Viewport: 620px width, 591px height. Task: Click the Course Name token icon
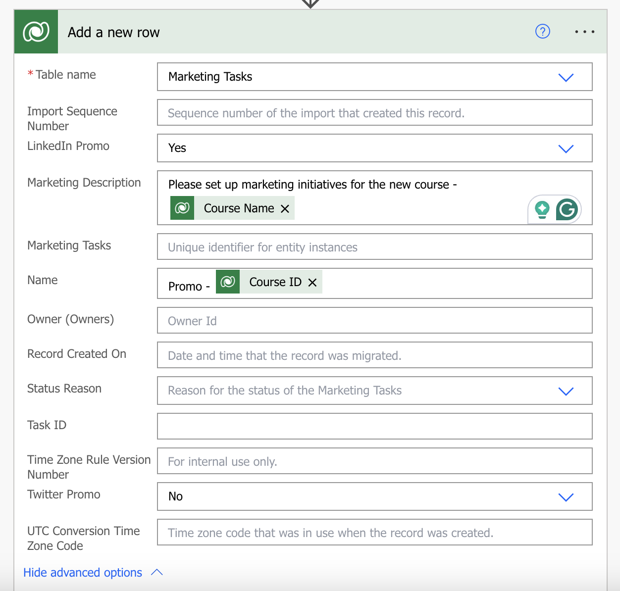182,208
